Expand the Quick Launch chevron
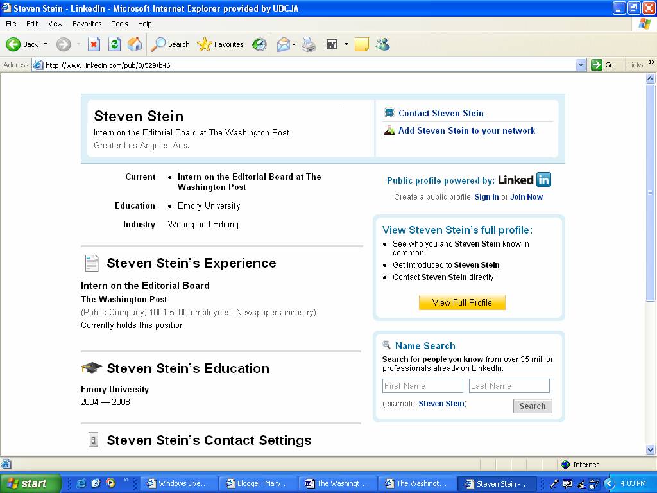The width and height of the screenshot is (657, 493). [126, 480]
